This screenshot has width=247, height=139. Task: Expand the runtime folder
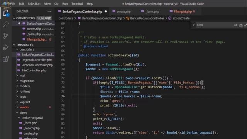pyautogui.click(x=17, y=92)
